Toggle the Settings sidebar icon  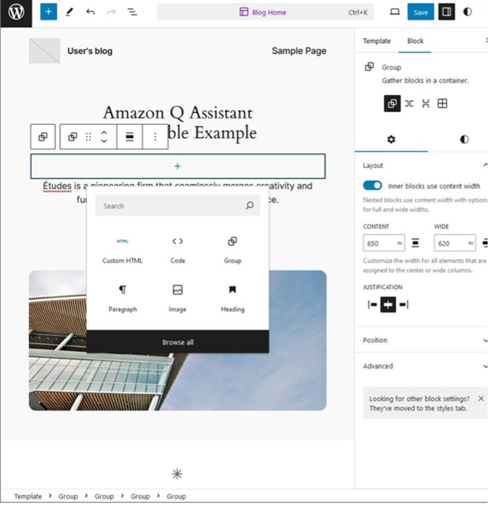[x=446, y=12]
